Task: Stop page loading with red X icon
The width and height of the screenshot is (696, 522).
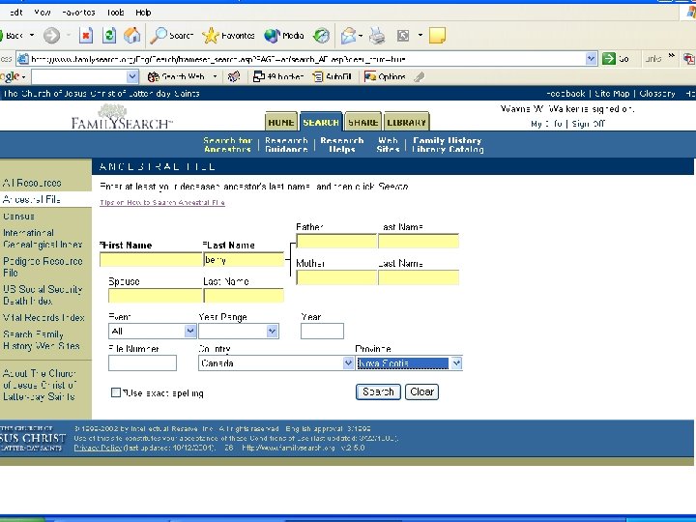Action: pos(86,36)
